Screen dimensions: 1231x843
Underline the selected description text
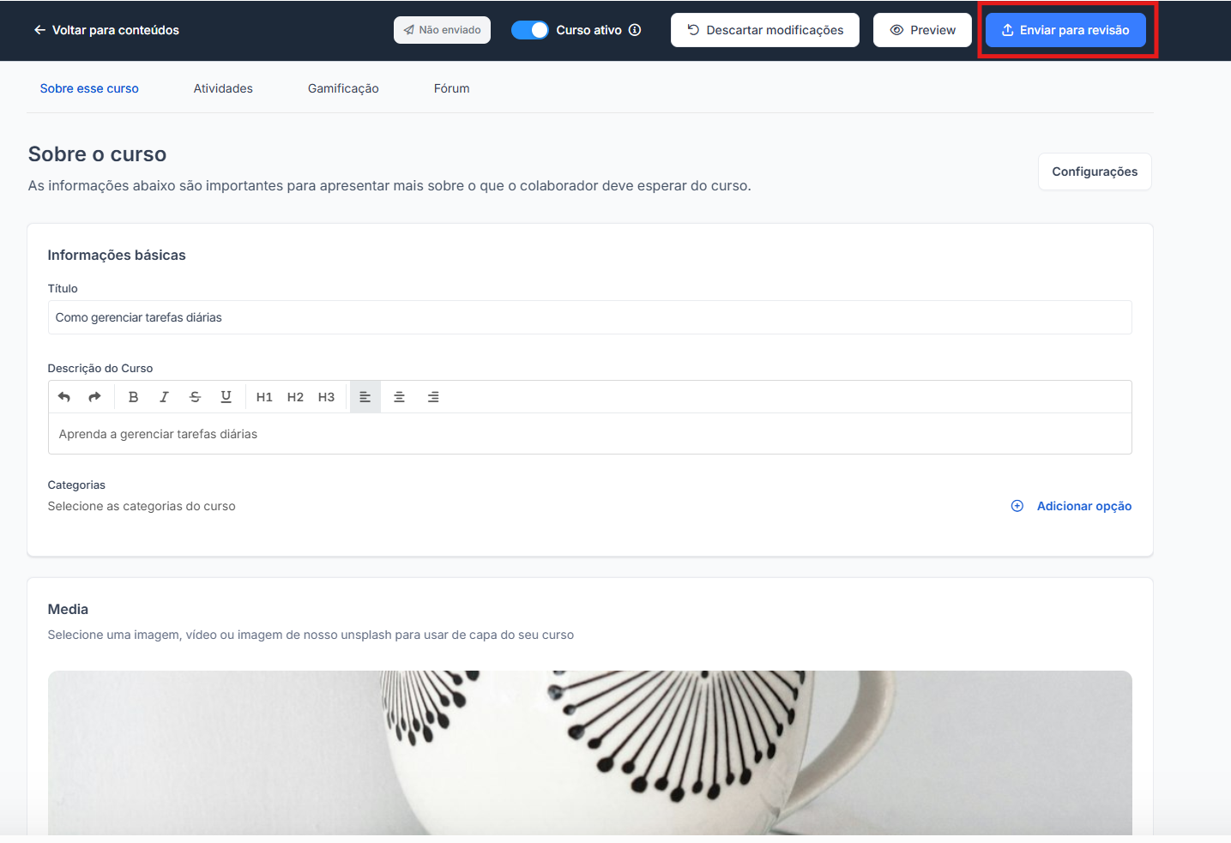[x=226, y=397]
